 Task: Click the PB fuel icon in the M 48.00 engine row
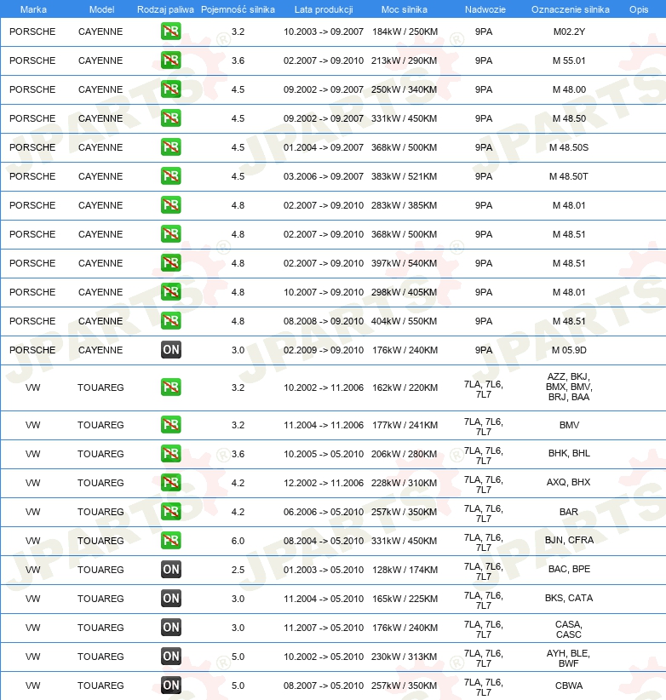[171, 89]
